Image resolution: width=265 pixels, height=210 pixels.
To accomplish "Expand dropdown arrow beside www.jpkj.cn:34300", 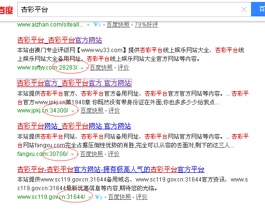I will (x=73, y=111).
